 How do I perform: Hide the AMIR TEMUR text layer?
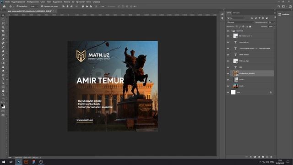[228, 55]
